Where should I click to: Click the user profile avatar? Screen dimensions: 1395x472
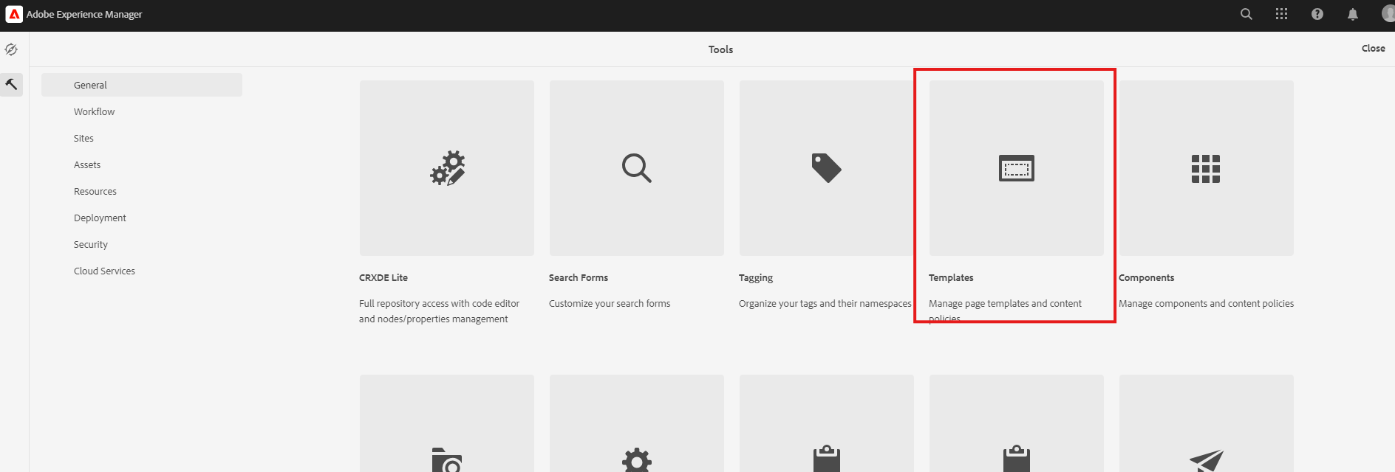click(1387, 14)
